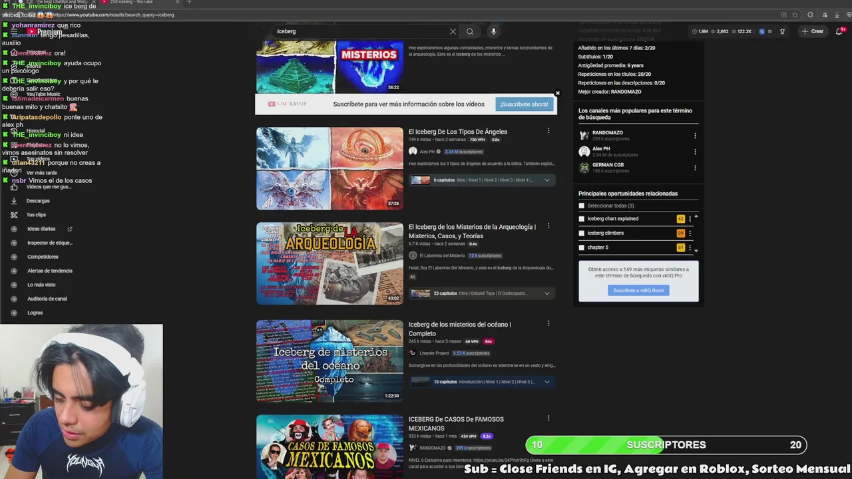
Task: Open vidIQ toolbar list menu
Action: pyautogui.click(x=770, y=31)
